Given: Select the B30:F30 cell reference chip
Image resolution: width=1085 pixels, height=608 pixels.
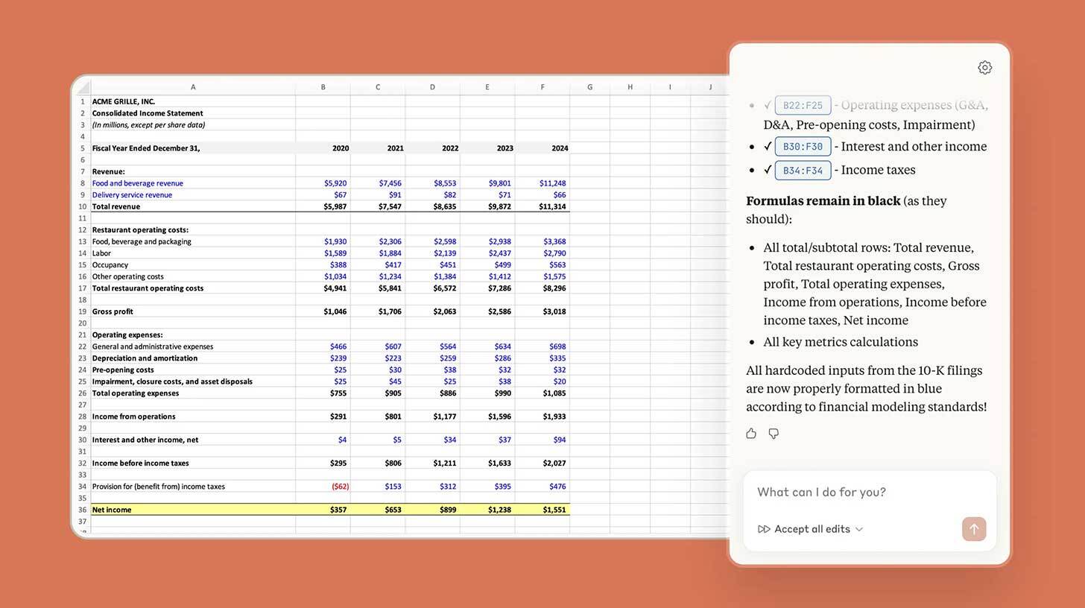Looking at the screenshot, I should pos(803,146).
